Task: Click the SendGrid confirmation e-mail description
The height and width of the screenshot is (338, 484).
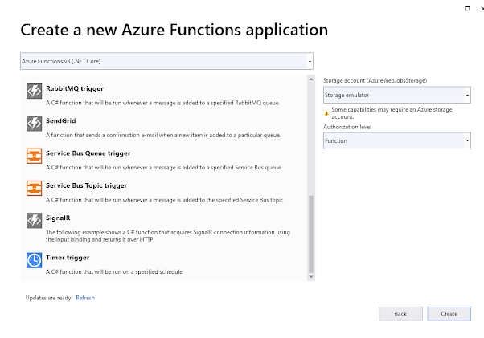Action: pyautogui.click(x=163, y=135)
